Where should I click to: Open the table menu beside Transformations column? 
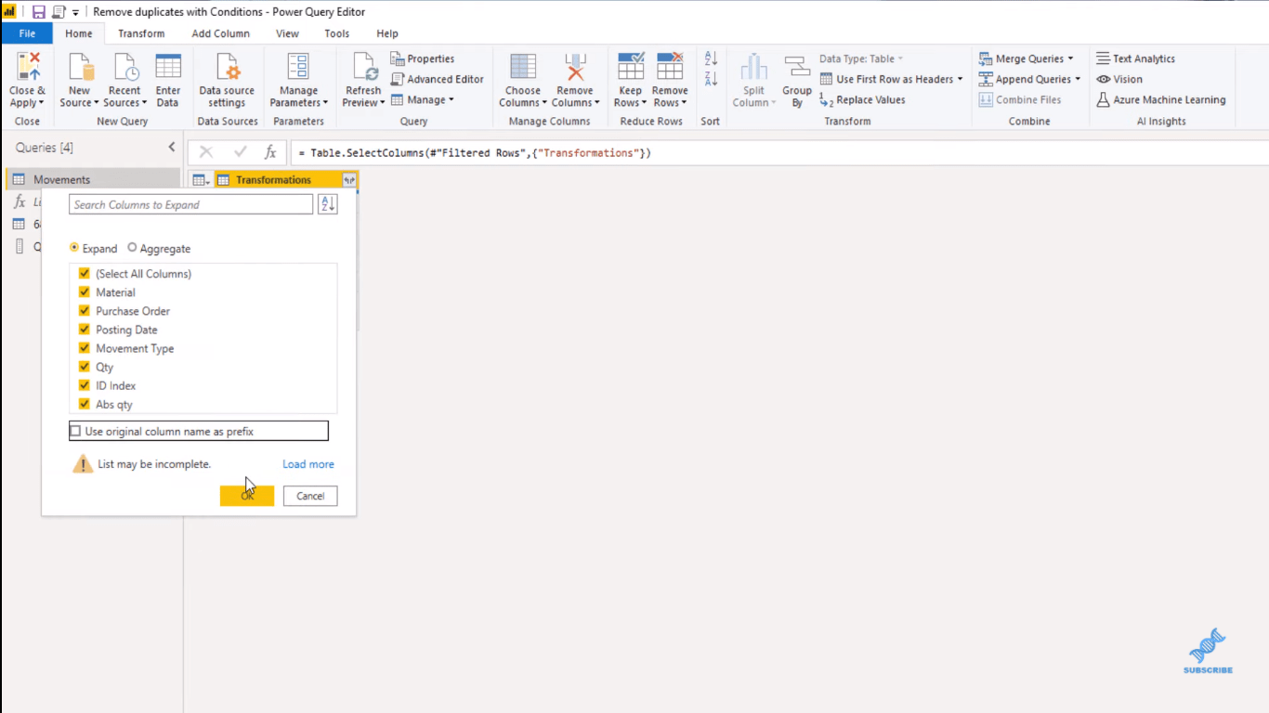[201, 180]
